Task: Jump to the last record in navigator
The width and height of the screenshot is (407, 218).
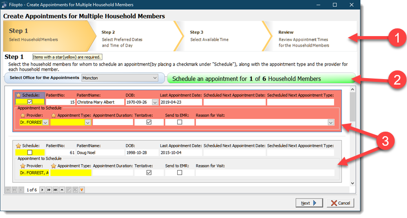Action: (55, 190)
